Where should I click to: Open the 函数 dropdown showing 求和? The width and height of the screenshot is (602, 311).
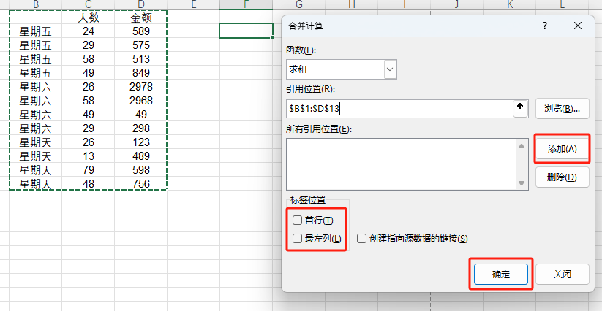tap(390, 69)
